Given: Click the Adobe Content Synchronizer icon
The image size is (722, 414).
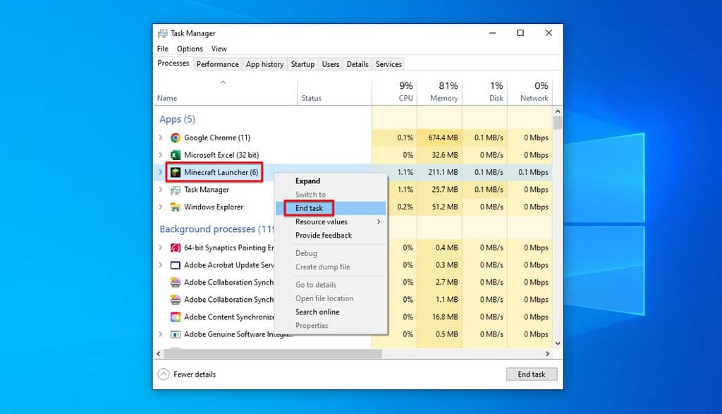Looking at the screenshot, I should pyautogui.click(x=175, y=317).
